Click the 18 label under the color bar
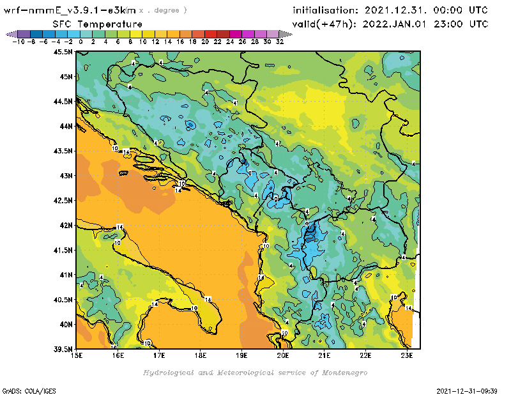This screenshot has width=511, height=395. pyautogui.click(x=193, y=42)
